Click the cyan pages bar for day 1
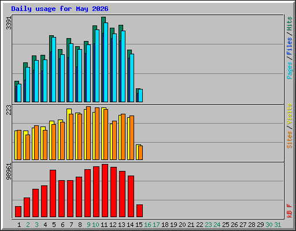Viewport: 296px width, 231px height. coord(19,93)
